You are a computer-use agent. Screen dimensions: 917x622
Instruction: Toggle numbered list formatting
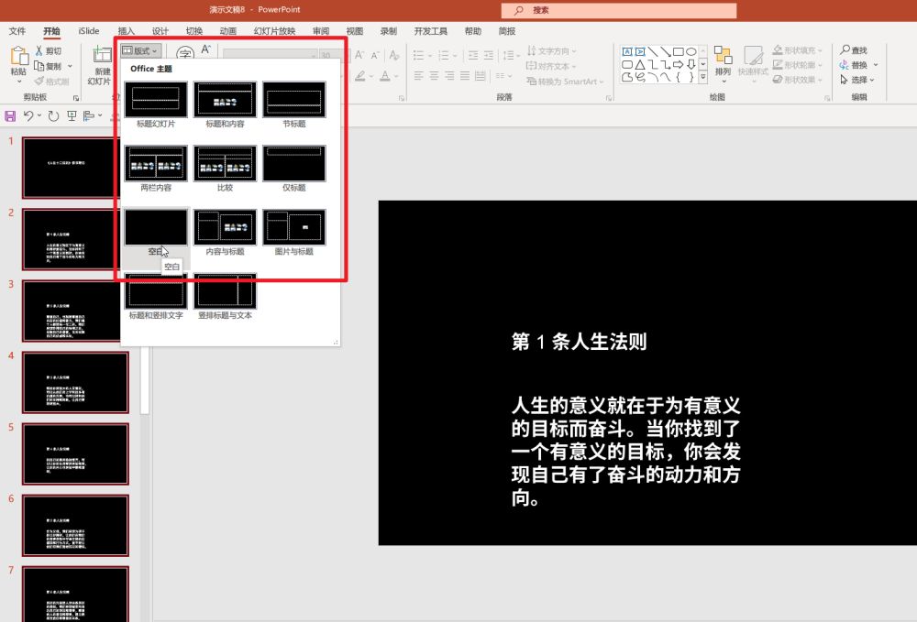[445, 55]
